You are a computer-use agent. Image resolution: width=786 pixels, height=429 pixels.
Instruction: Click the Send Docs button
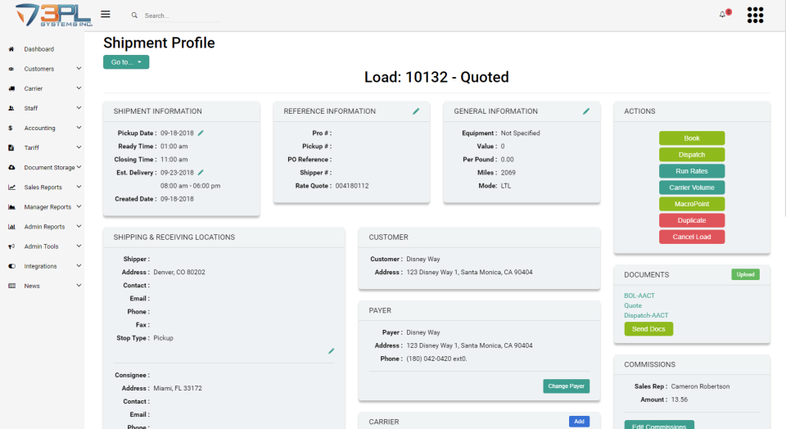(648, 329)
